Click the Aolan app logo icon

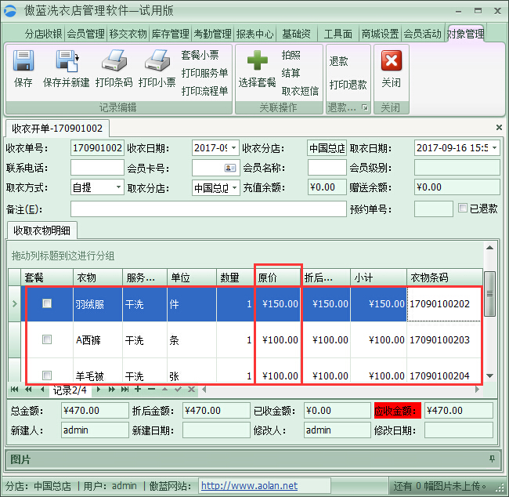pyautogui.click(x=10, y=11)
